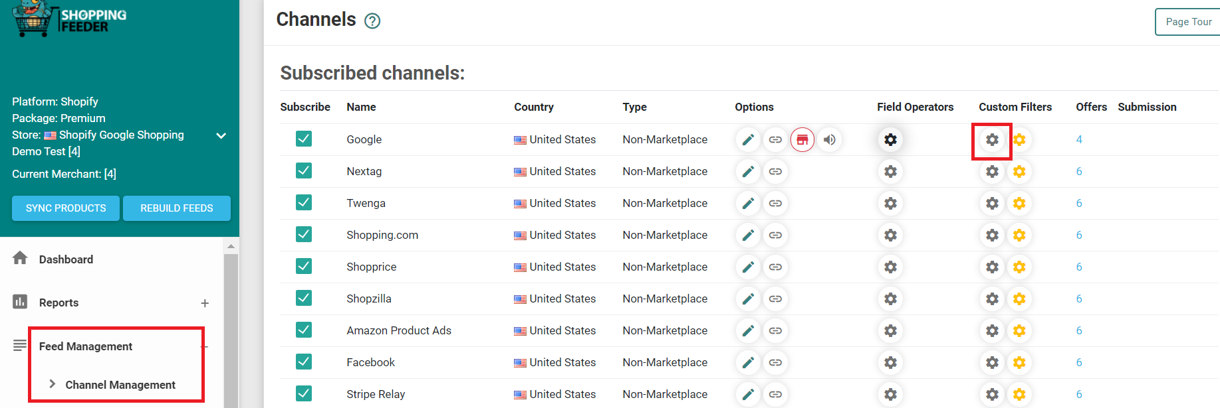Uncheck the Twenga subscribe checkbox
This screenshot has width=1220, height=408.
pos(304,202)
